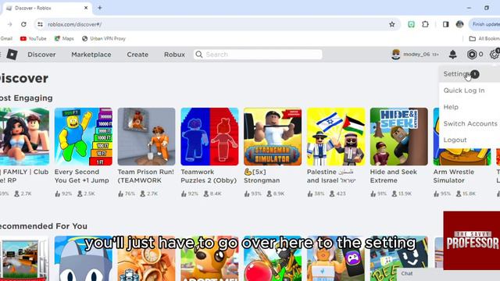Select Settings from the dropdown menu
This screenshot has height=281, width=500.
[x=469, y=74]
